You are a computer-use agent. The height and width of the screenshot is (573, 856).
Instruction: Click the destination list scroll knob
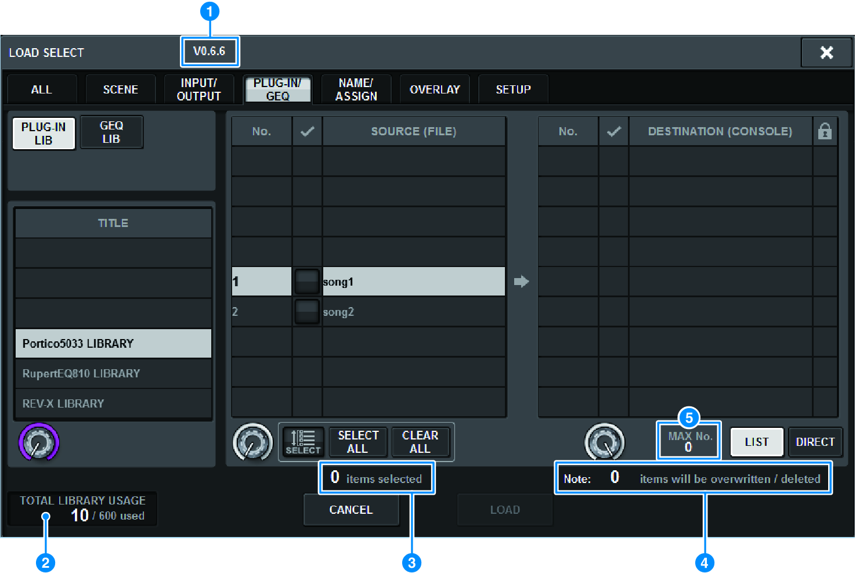point(605,442)
